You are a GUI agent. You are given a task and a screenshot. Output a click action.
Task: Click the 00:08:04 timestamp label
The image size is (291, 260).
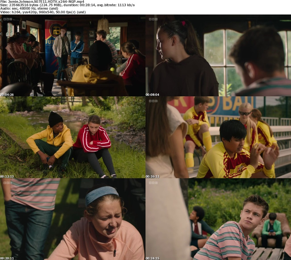point(152,95)
